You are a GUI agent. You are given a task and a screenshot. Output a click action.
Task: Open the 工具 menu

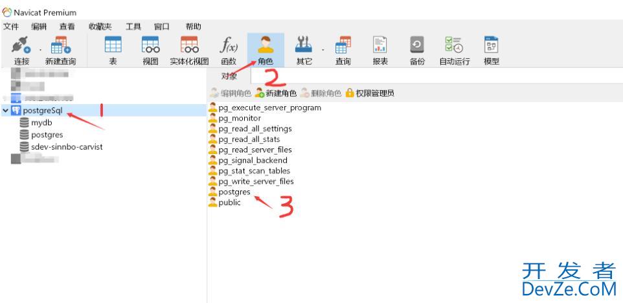click(x=133, y=27)
